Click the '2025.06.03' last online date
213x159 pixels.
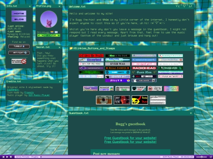point(14,29)
